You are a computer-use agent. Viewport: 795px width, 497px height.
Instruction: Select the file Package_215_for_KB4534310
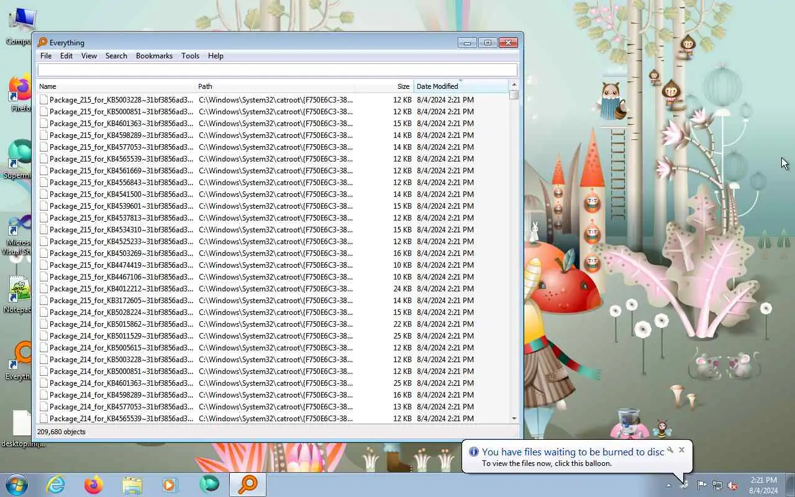click(x=121, y=230)
